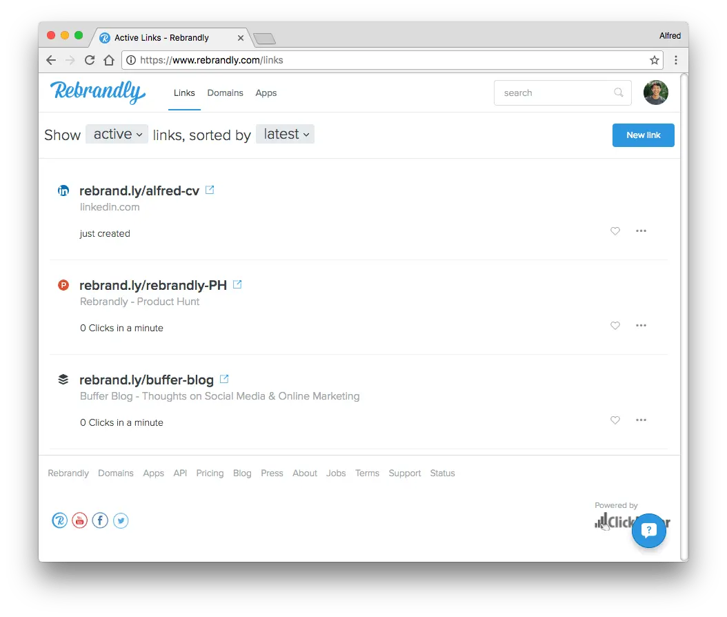Switch to the Apps tab
The image size is (727, 617).
click(x=266, y=92)
